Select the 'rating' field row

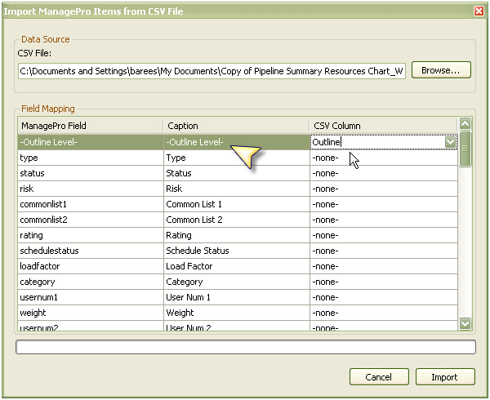point(91,235)
